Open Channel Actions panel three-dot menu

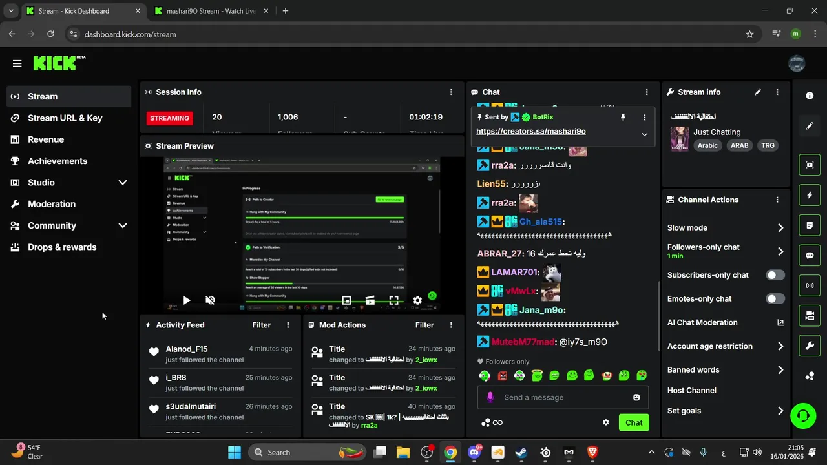tap(777, 200)
